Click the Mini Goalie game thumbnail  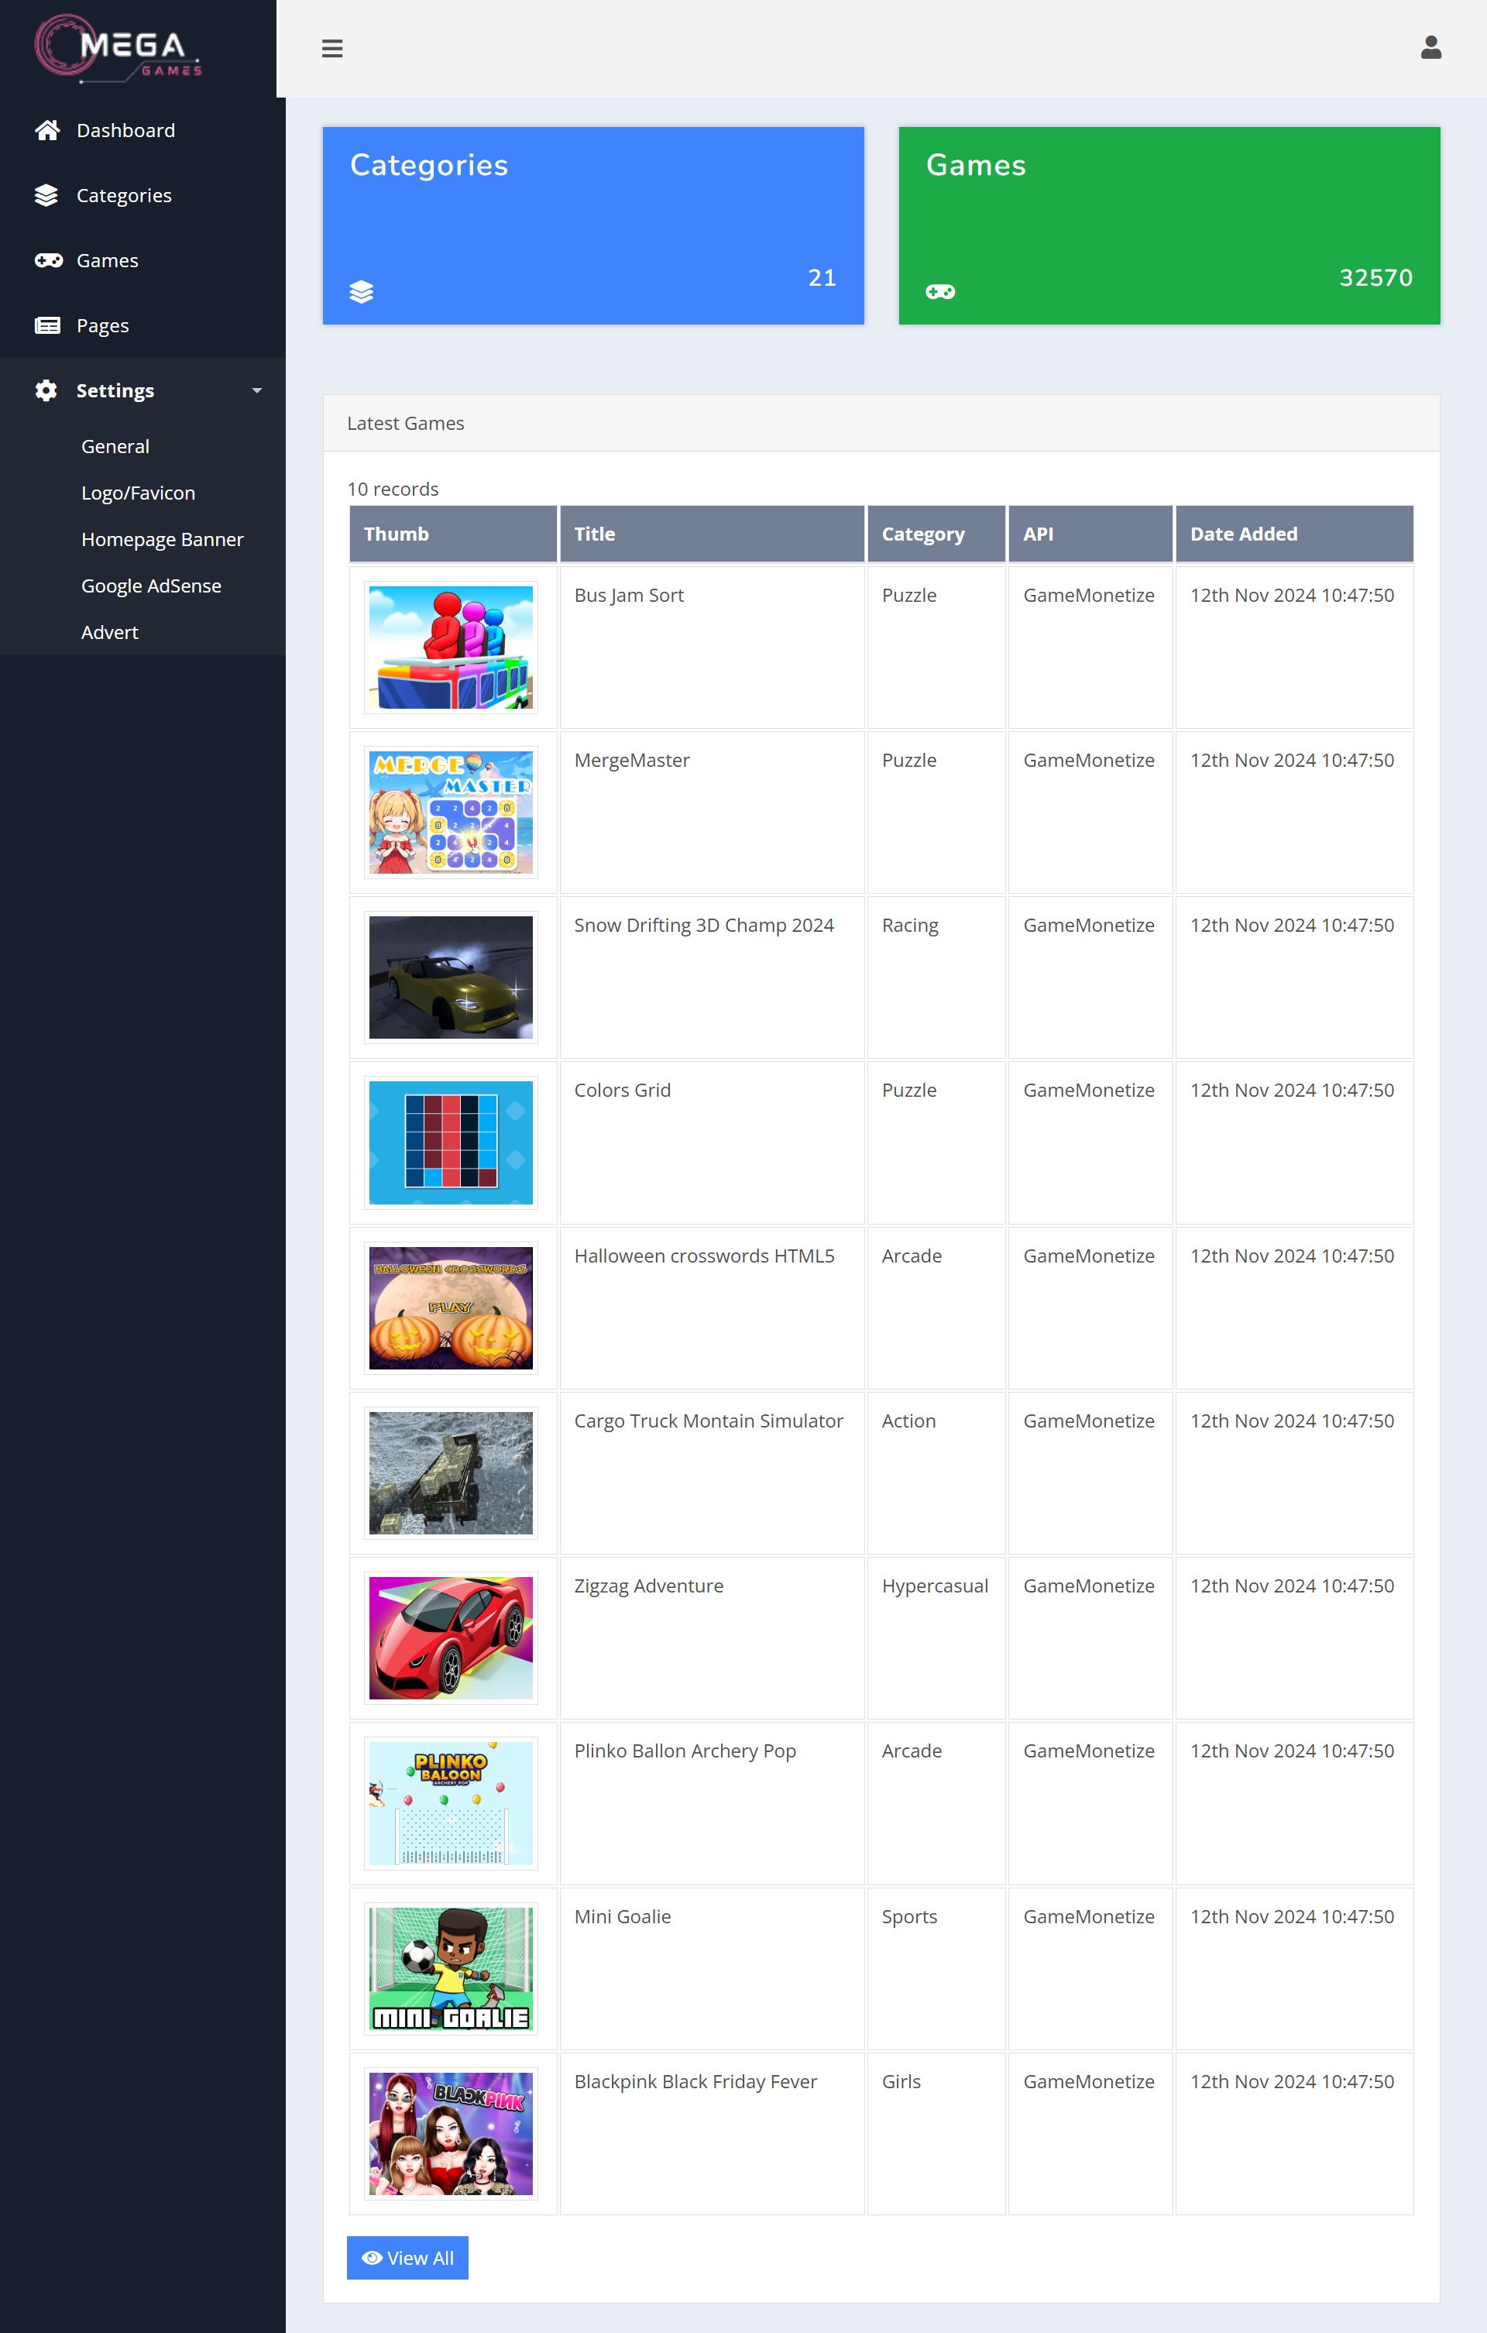[x=451, y=1969]
